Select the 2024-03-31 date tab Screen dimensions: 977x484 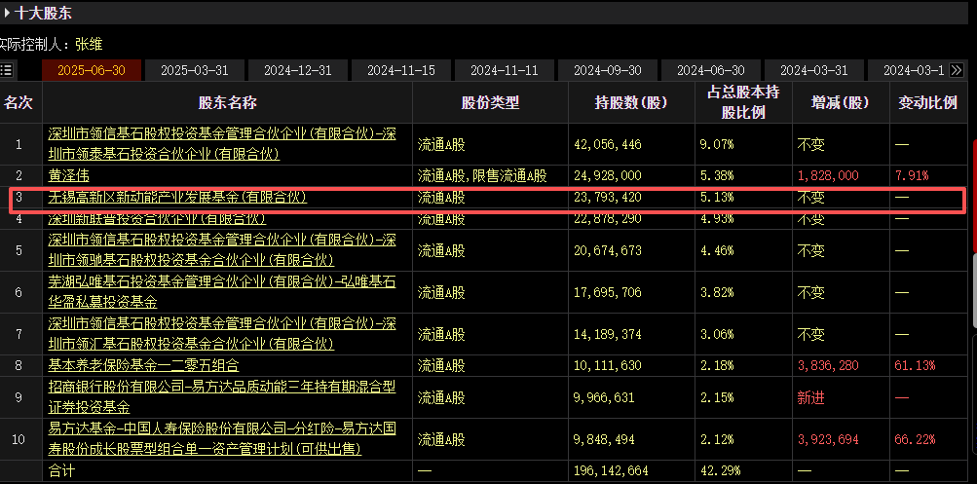(x=813, y=70)
